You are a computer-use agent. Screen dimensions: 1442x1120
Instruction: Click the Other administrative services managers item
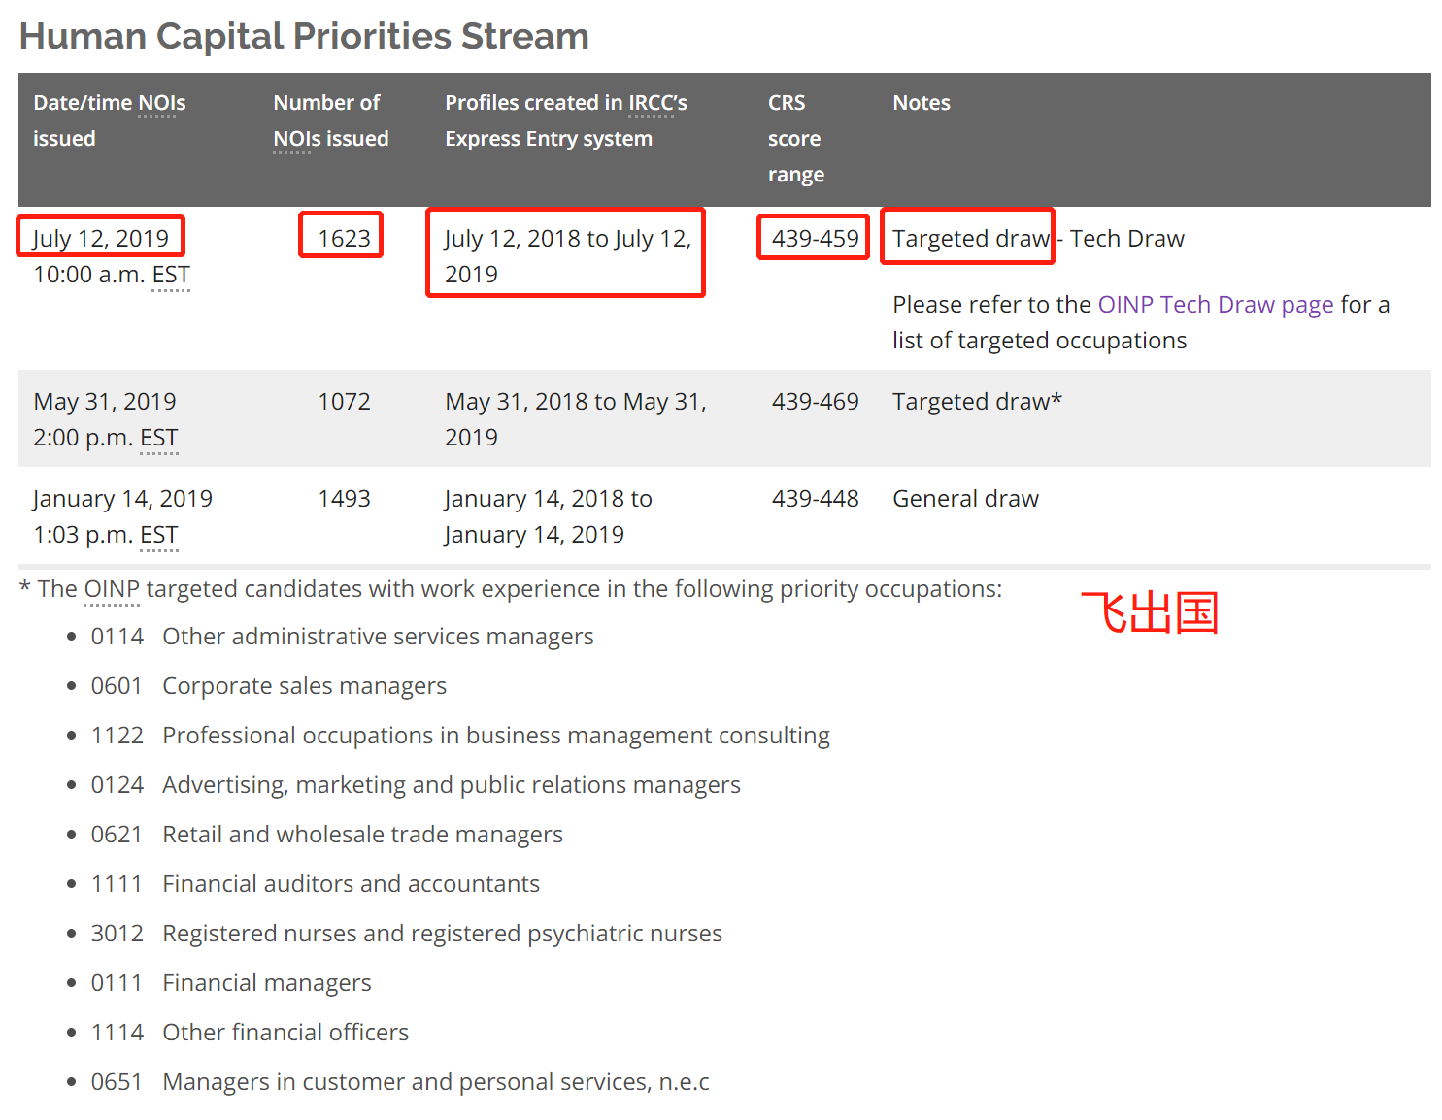377,637
